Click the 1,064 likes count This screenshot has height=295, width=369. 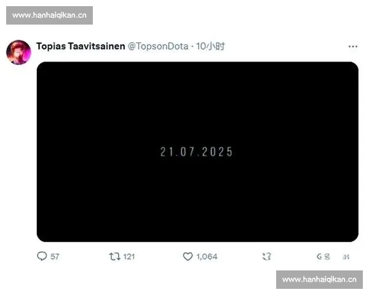[207, 256]
